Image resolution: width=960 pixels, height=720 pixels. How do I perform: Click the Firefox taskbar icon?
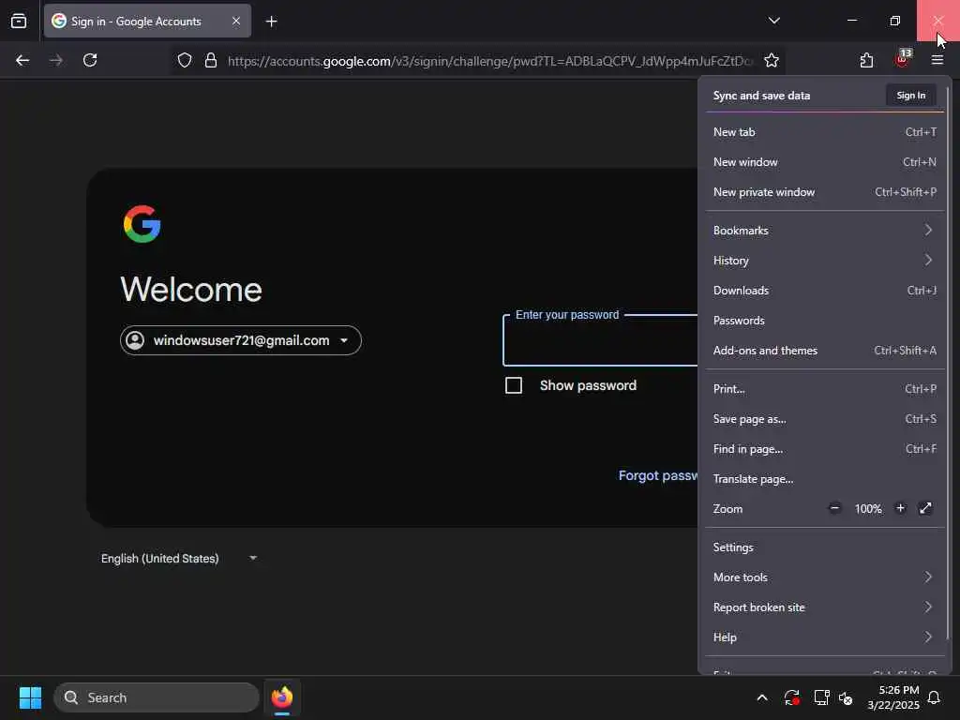pos(281,697)
